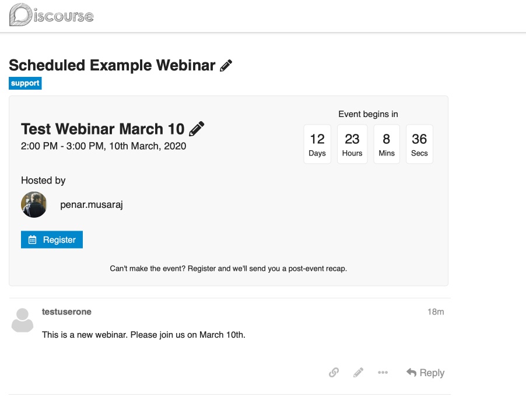This screenshot has height=407, width=526.
Task: Click the Days countdown box
Action: coord(317,144)
